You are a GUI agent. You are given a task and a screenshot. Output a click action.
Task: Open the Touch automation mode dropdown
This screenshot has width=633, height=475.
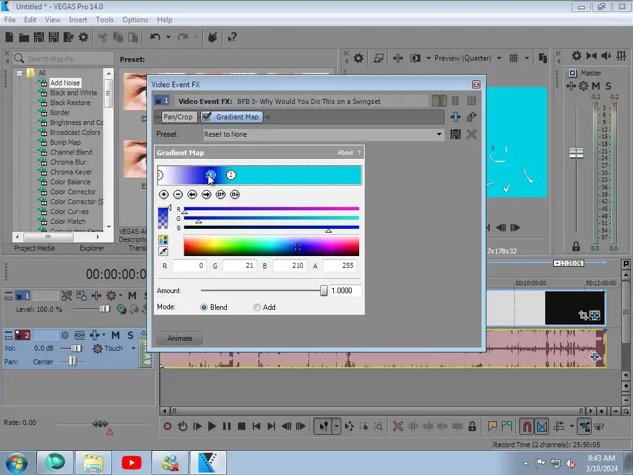click(x=134, y=348)
